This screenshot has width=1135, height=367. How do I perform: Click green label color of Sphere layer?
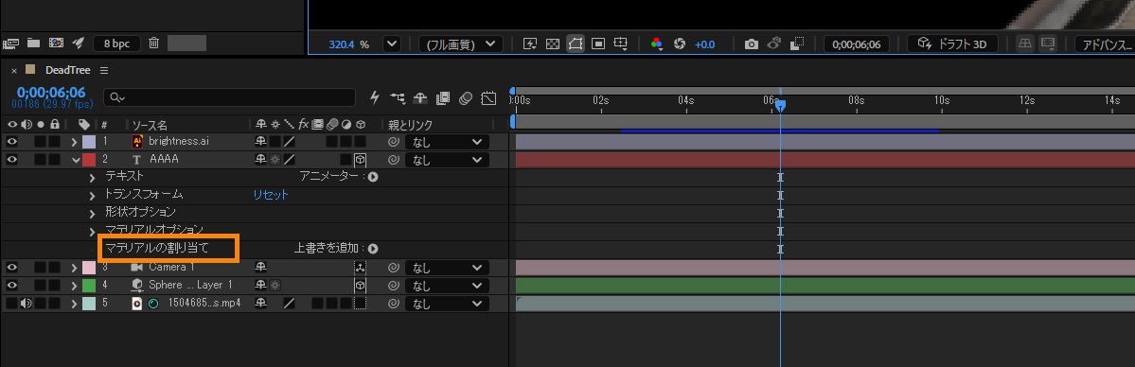(x=89, y=286)
